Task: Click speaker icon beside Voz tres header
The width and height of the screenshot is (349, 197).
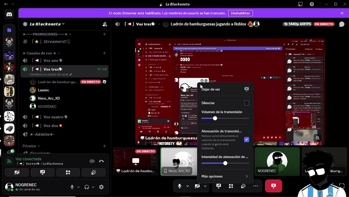Action: point(117,24)
